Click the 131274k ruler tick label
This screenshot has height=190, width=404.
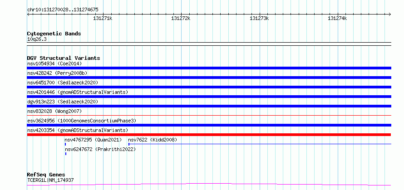(337, 19)
